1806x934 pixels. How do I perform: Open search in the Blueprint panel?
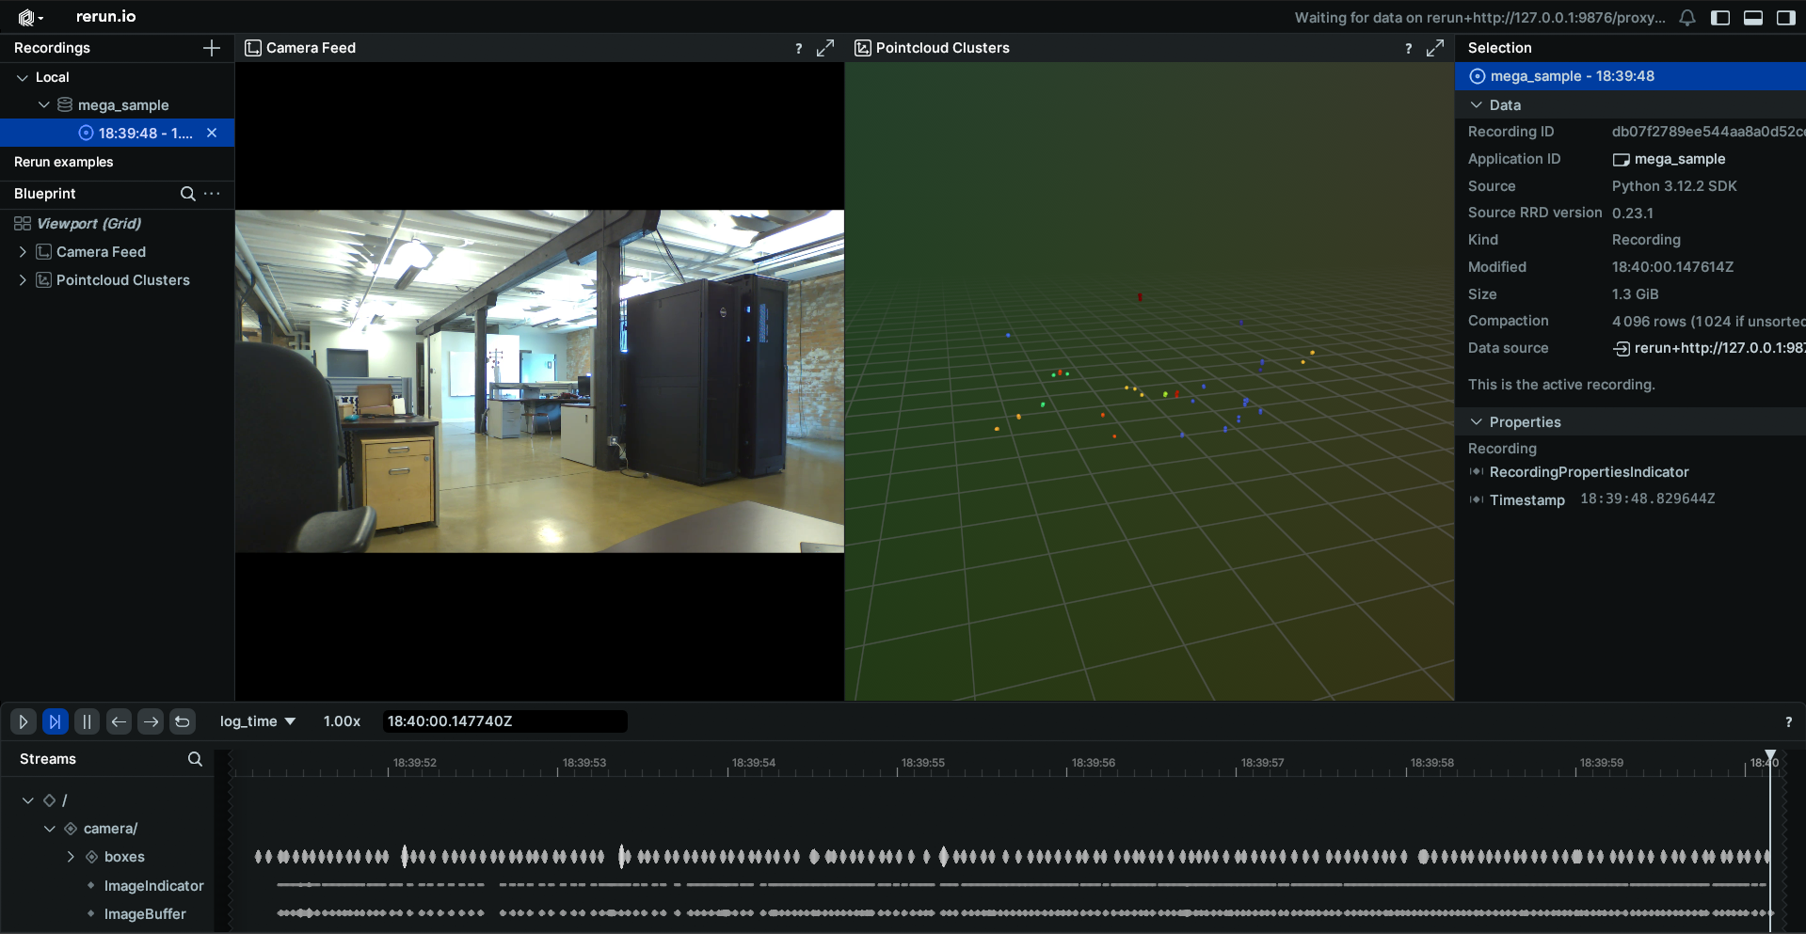tap(187, 194)
